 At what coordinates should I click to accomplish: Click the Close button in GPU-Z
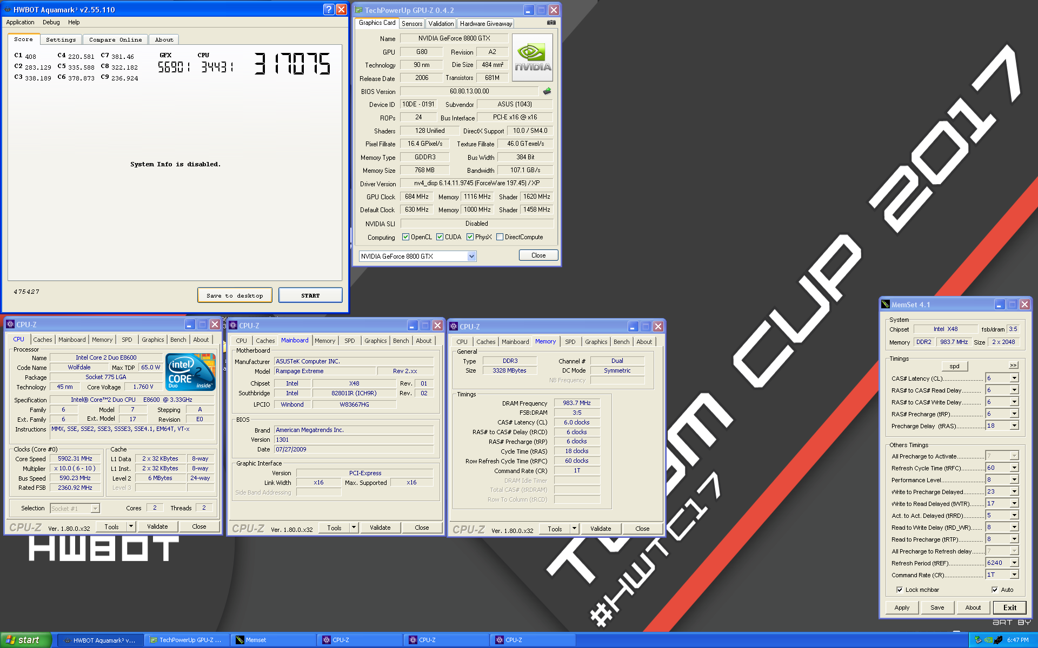point(538,255)
